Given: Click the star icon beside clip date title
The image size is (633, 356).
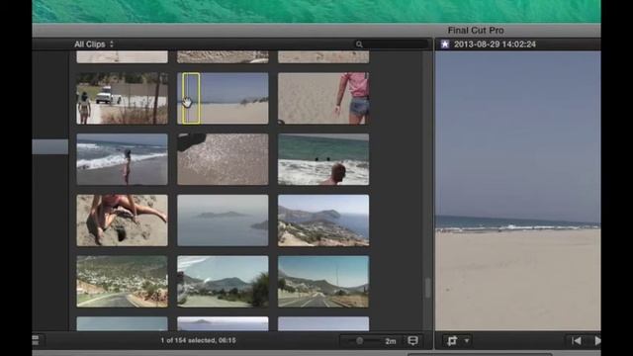Looking at the screenshot, I should pyautogui.click(x=444, y=44).
